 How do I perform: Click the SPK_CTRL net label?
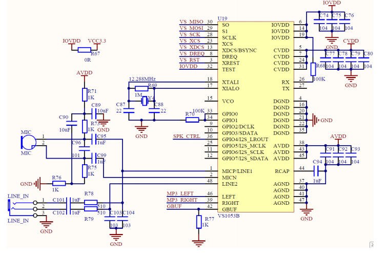(x=187, y=137)
